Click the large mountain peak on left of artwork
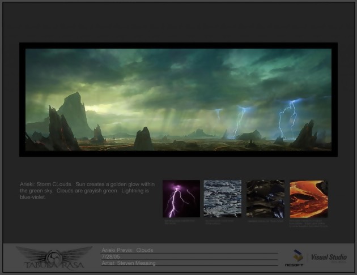This screenshot has height=275, width=357. [73, 113]
